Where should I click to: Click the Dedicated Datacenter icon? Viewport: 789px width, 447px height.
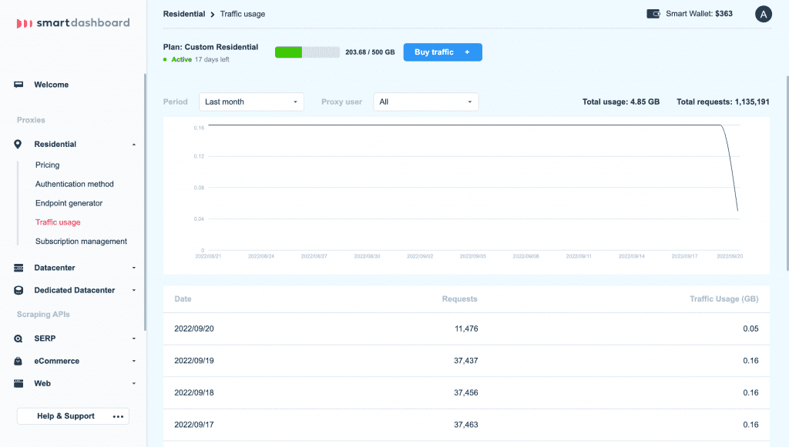pos(18,290)
